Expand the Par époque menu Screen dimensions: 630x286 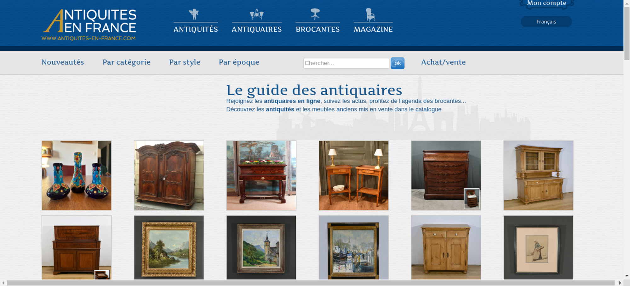click(239, 62)
